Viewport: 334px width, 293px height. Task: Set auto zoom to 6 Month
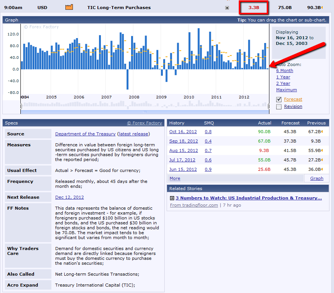[285, 71]
